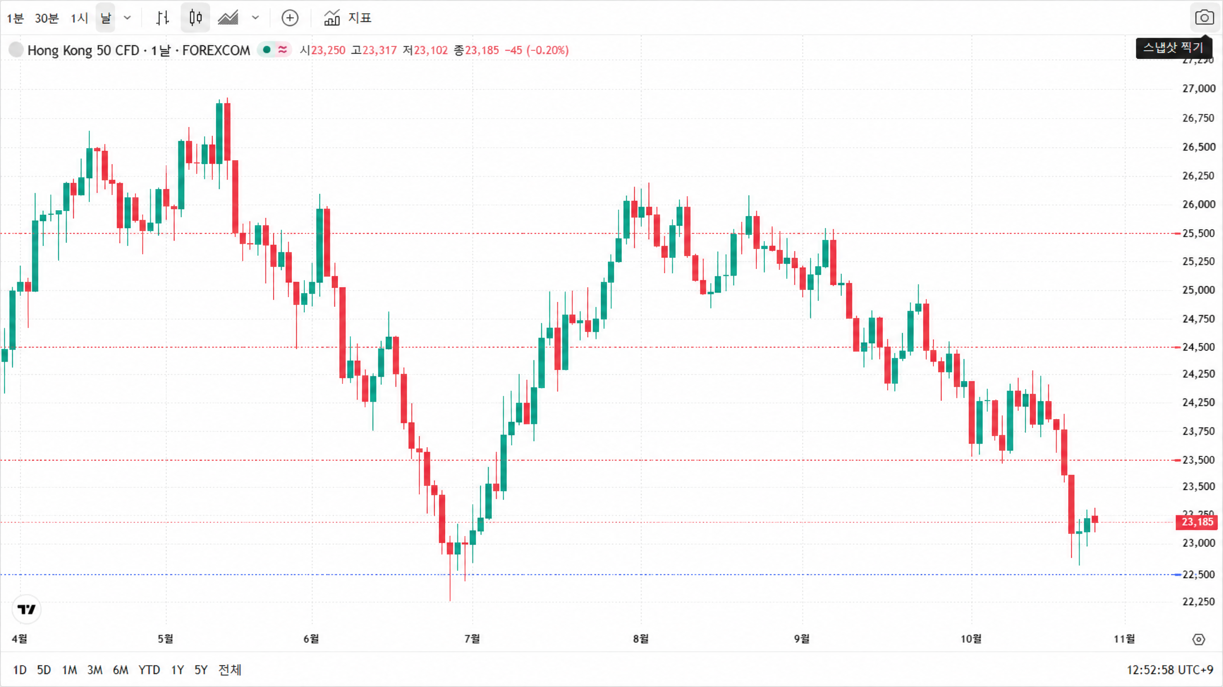Set range to 전체 (all)

pyautogui.click(x=230, y=670)
